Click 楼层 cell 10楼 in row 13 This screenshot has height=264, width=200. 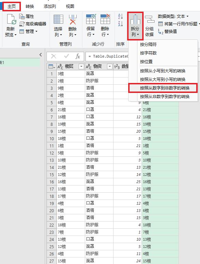(x=71, y=160)
